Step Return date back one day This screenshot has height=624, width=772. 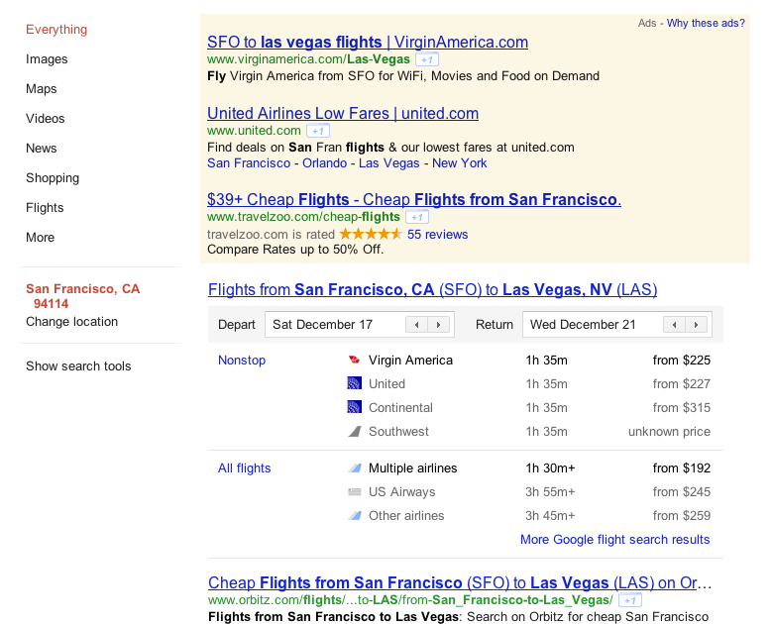point(674,324)
